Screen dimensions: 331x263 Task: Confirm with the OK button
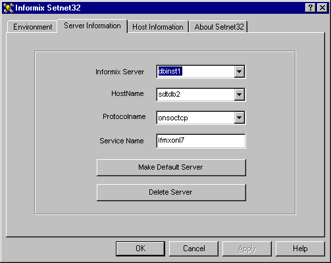140,249
